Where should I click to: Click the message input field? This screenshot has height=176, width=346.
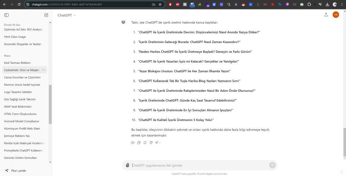(199, 165)
